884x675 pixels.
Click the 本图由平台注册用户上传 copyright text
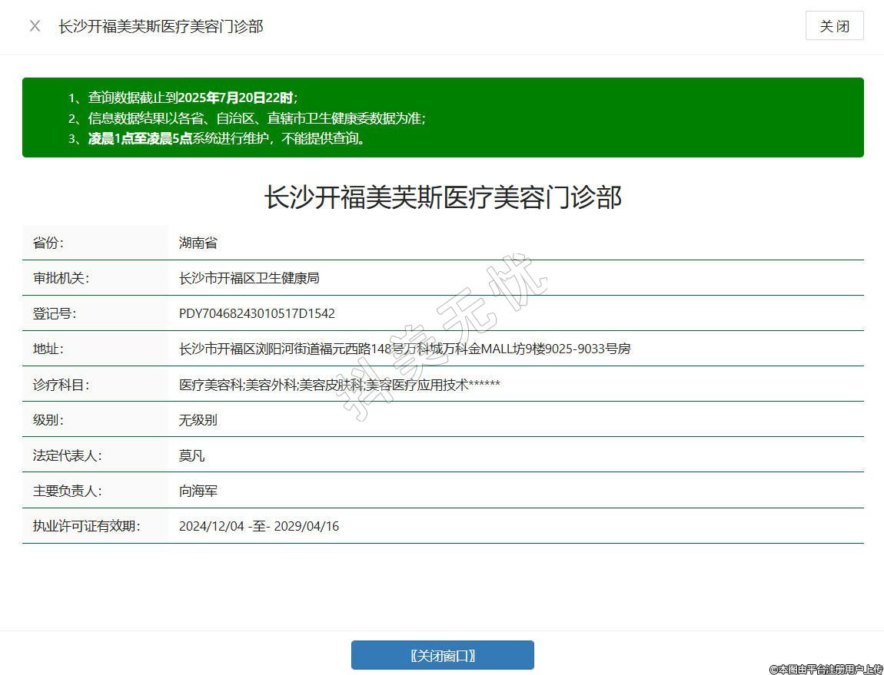coord(826,669)
